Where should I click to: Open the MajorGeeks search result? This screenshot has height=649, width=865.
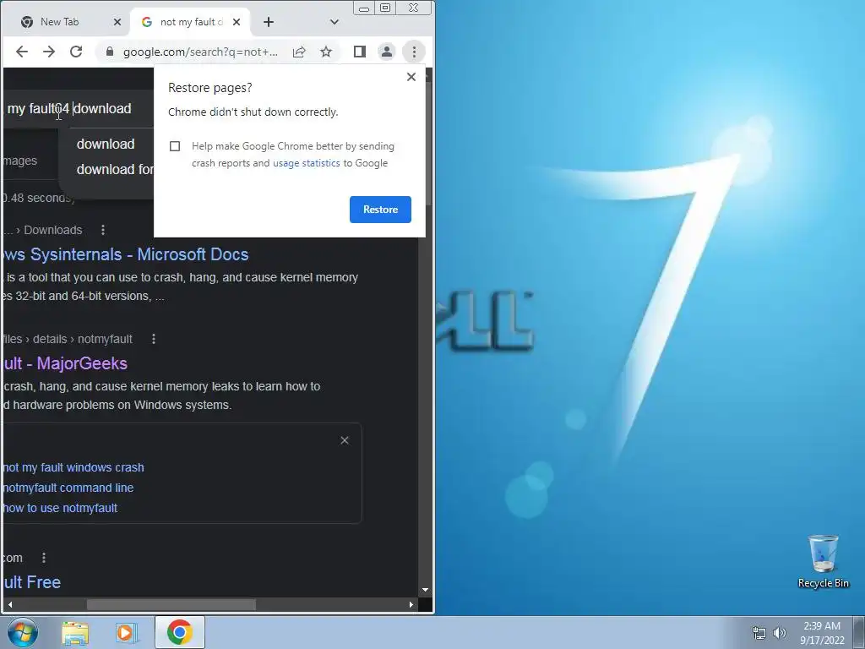tap(65, 363)
